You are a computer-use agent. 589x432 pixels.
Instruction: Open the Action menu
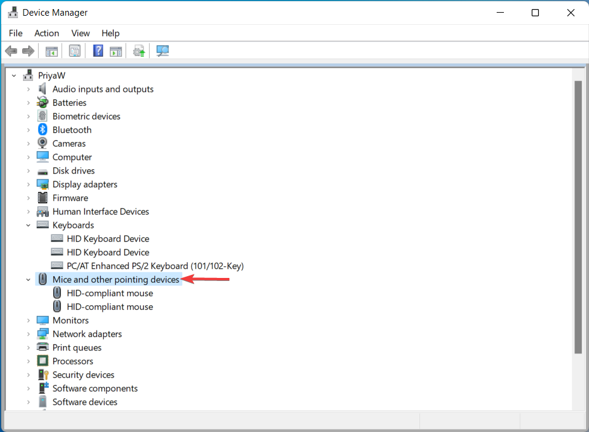tap(46, 33)
